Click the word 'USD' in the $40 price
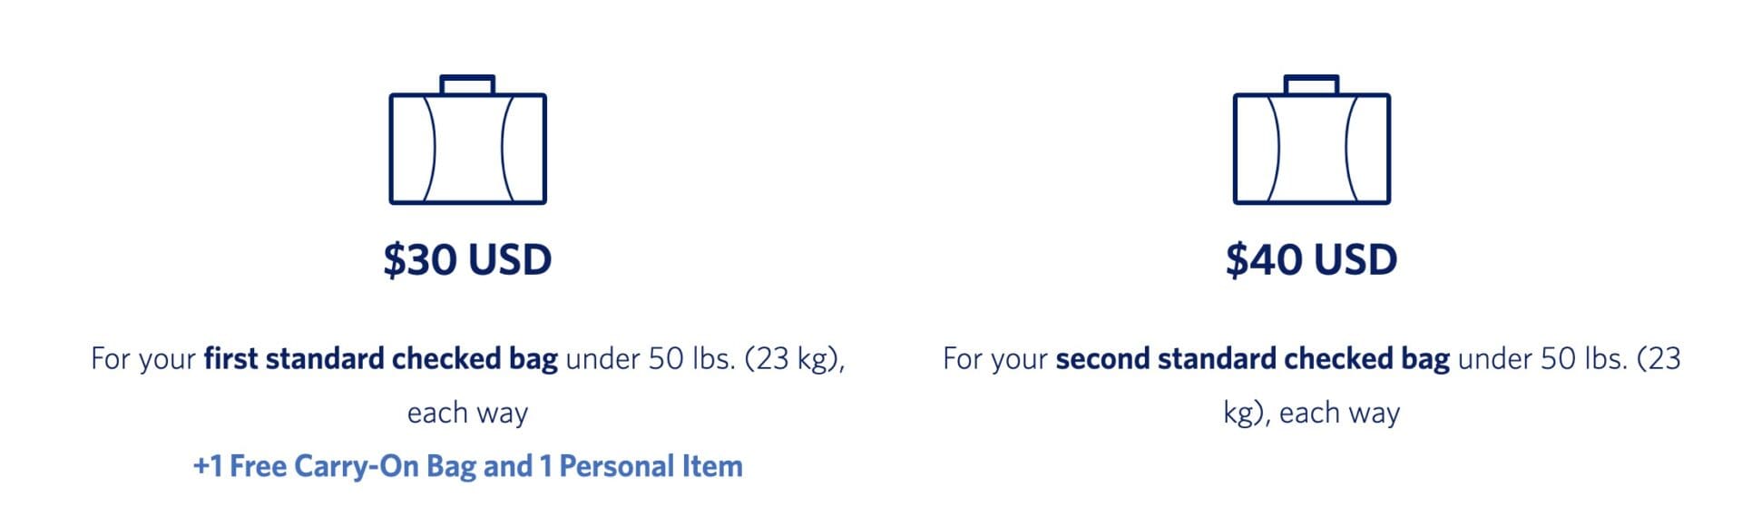Viewport: 1742px width, 516px height. [1355, 259]
